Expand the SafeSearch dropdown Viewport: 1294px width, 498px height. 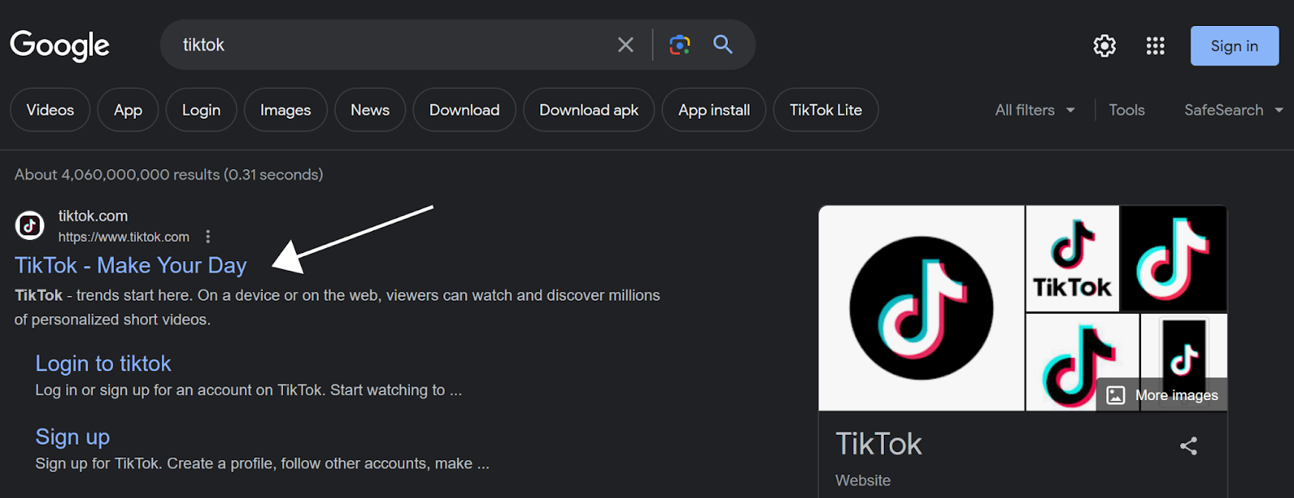pos(1233,110)
